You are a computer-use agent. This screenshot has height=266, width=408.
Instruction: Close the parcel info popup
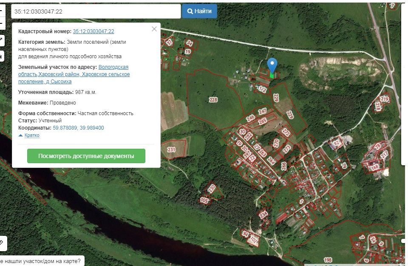pos(154,29)
